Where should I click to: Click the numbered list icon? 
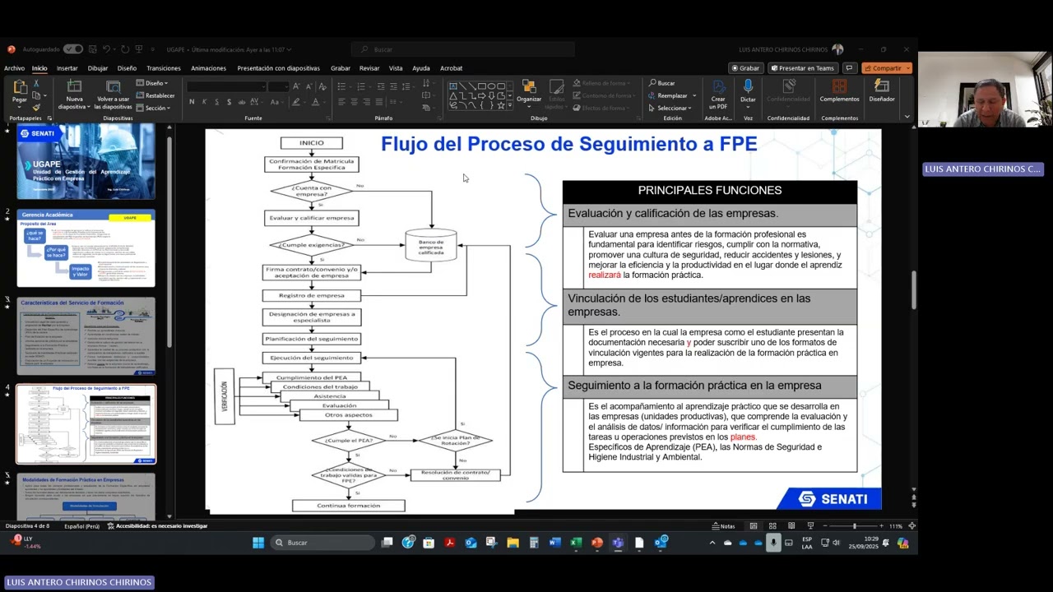361,86
